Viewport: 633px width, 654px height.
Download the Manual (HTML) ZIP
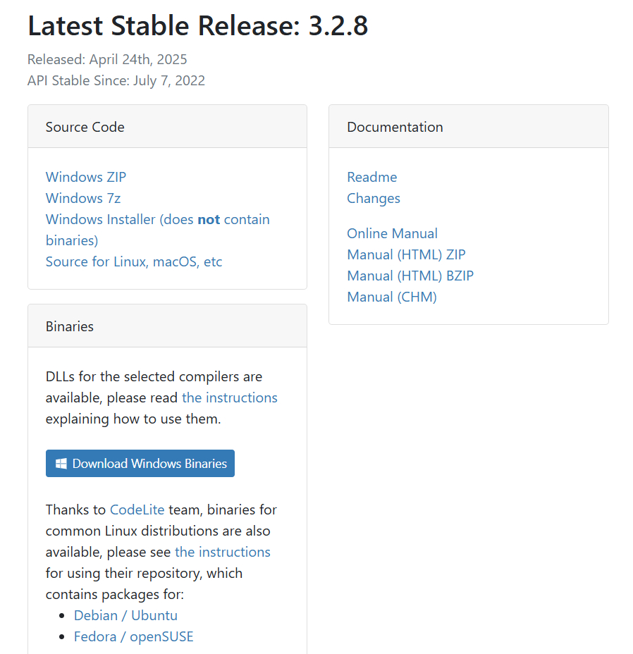coord(406,254)
